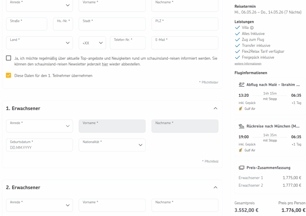The image size is (306, 216).
Task: Click the Gulf Air logo on outbound flight
Action: click(241, 109)
